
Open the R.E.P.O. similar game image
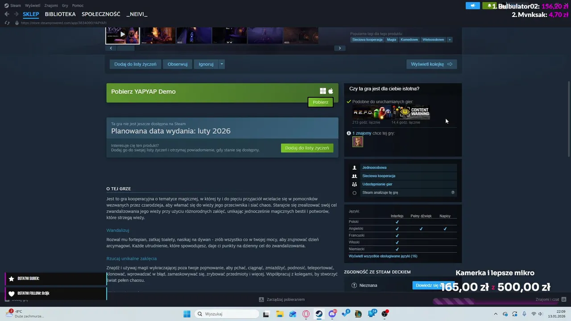click(372, 113)
